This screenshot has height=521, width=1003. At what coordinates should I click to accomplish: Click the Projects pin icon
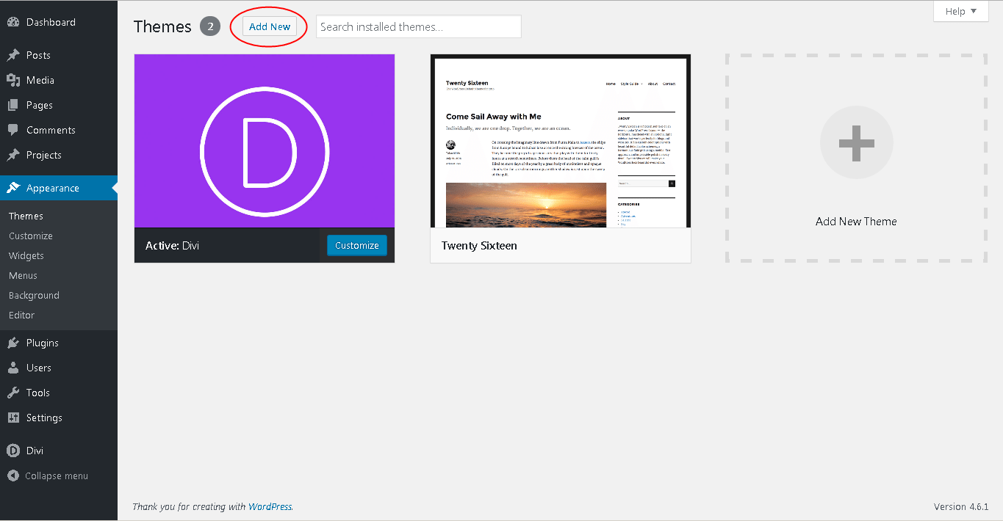click(x=13, y=155)
